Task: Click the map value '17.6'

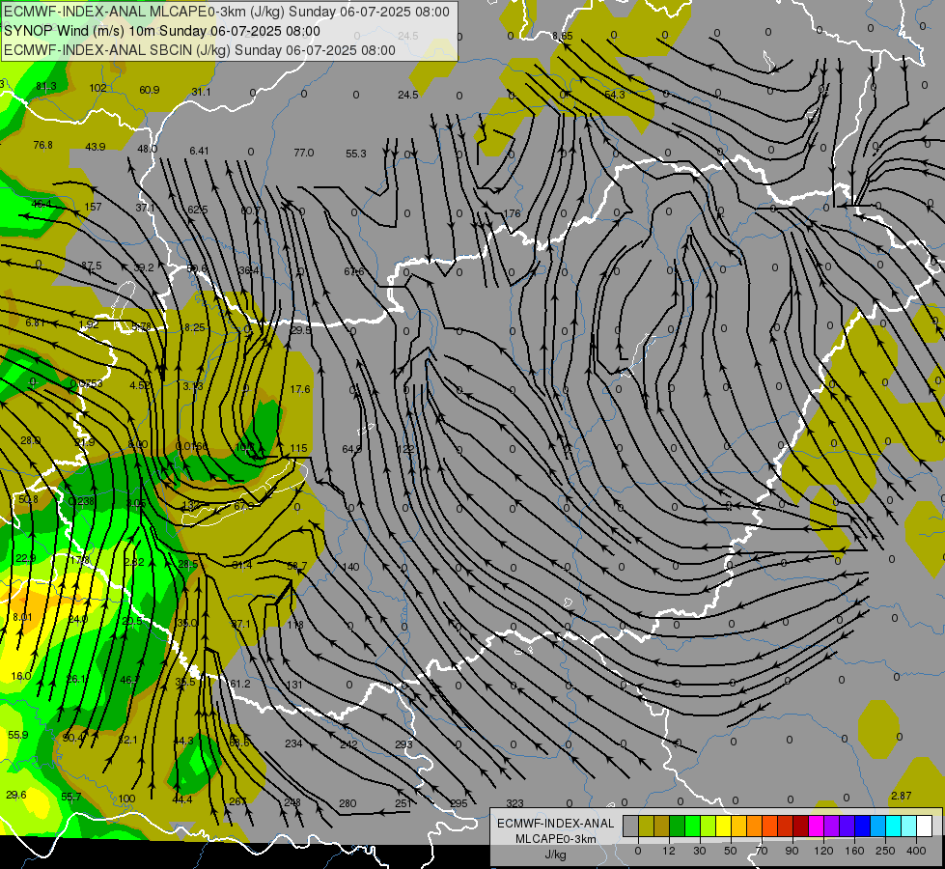Action: point(300,389)
